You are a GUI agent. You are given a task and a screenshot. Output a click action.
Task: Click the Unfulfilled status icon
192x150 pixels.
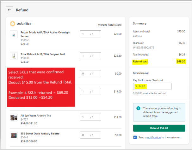coord(12,24)
